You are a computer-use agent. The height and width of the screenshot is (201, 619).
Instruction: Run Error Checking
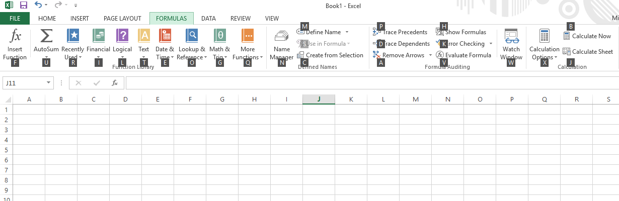click(x=460, y=44)
